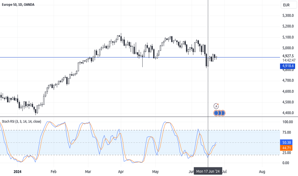
Task: Click the 14:42:47 countdown timer
Action: (289, 60)
